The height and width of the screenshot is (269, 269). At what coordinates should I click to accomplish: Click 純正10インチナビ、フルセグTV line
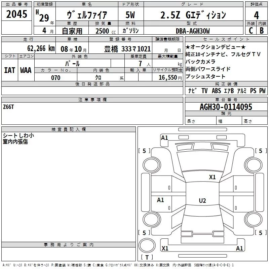click(x=223, y=54)
